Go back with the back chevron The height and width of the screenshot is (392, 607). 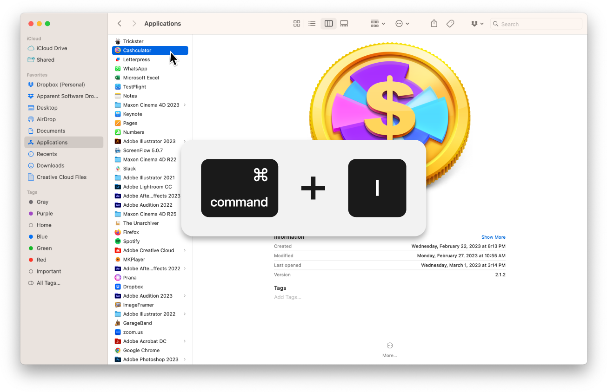120,24
